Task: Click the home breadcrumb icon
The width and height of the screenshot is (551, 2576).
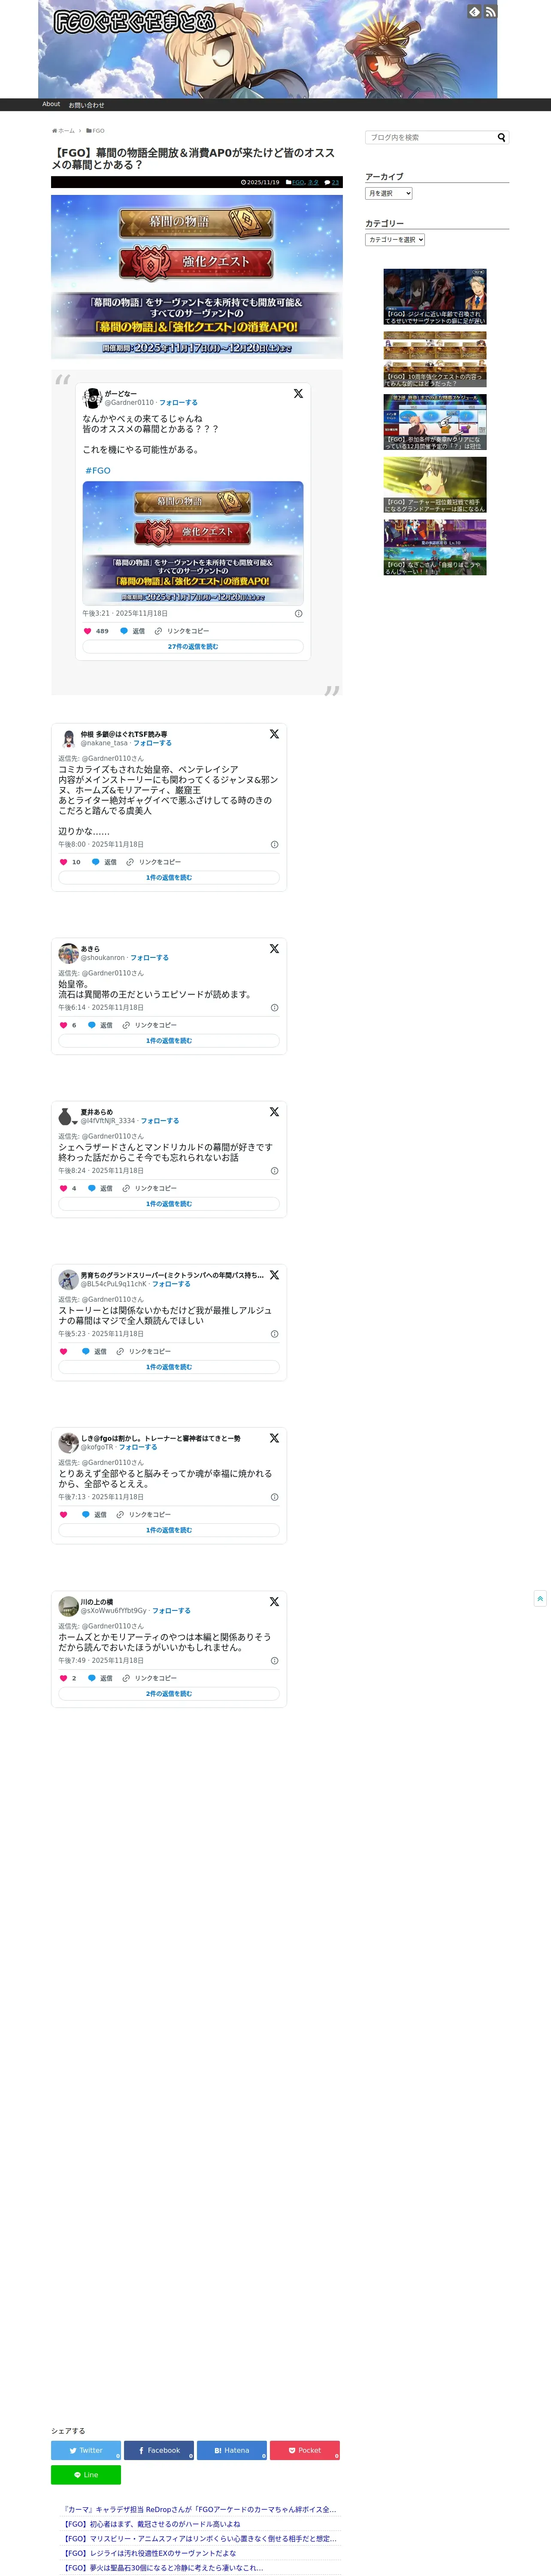Action: tap(55, 131)
